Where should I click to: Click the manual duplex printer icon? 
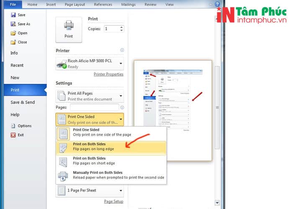(x=63, y=176)
